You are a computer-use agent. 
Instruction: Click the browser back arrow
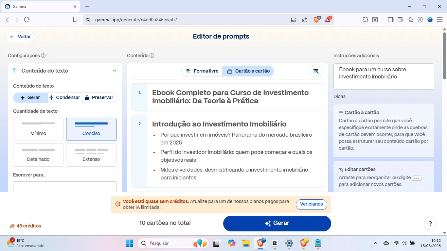click(x=8, y=20)
